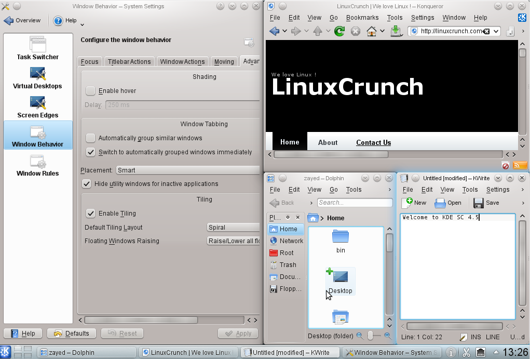Click the home page icon in Konqueror toolbar

pyautogui.click(x=372, y=31)
